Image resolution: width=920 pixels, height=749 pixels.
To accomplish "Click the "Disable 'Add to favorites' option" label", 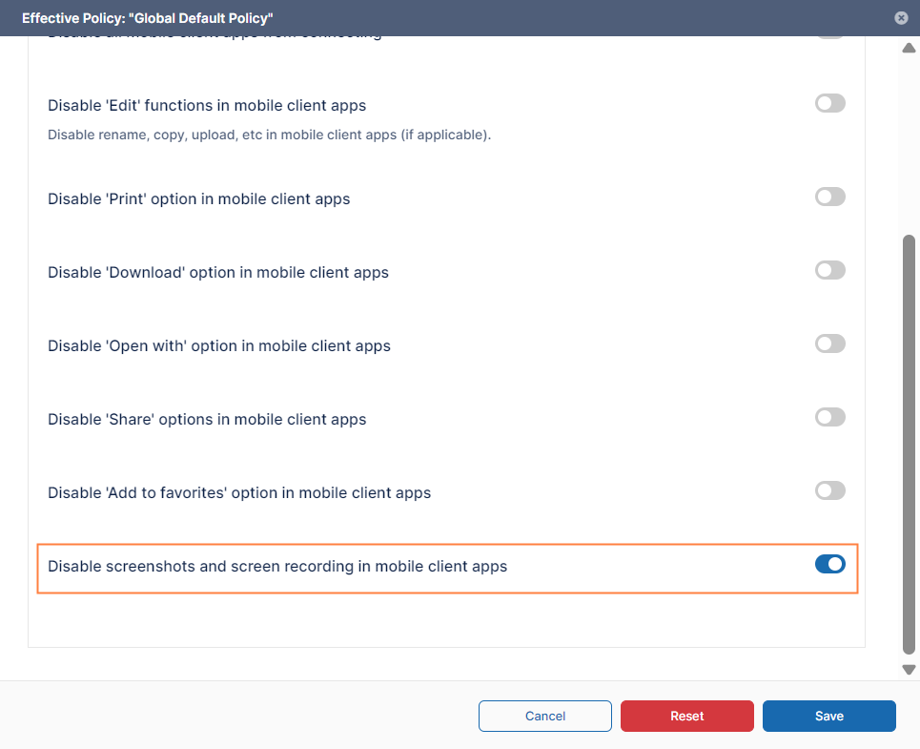I will click(x=239, y=493).
